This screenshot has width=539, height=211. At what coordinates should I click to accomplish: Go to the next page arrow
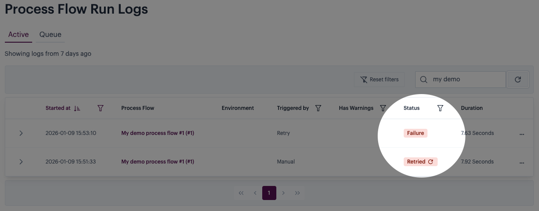[283, 193]
